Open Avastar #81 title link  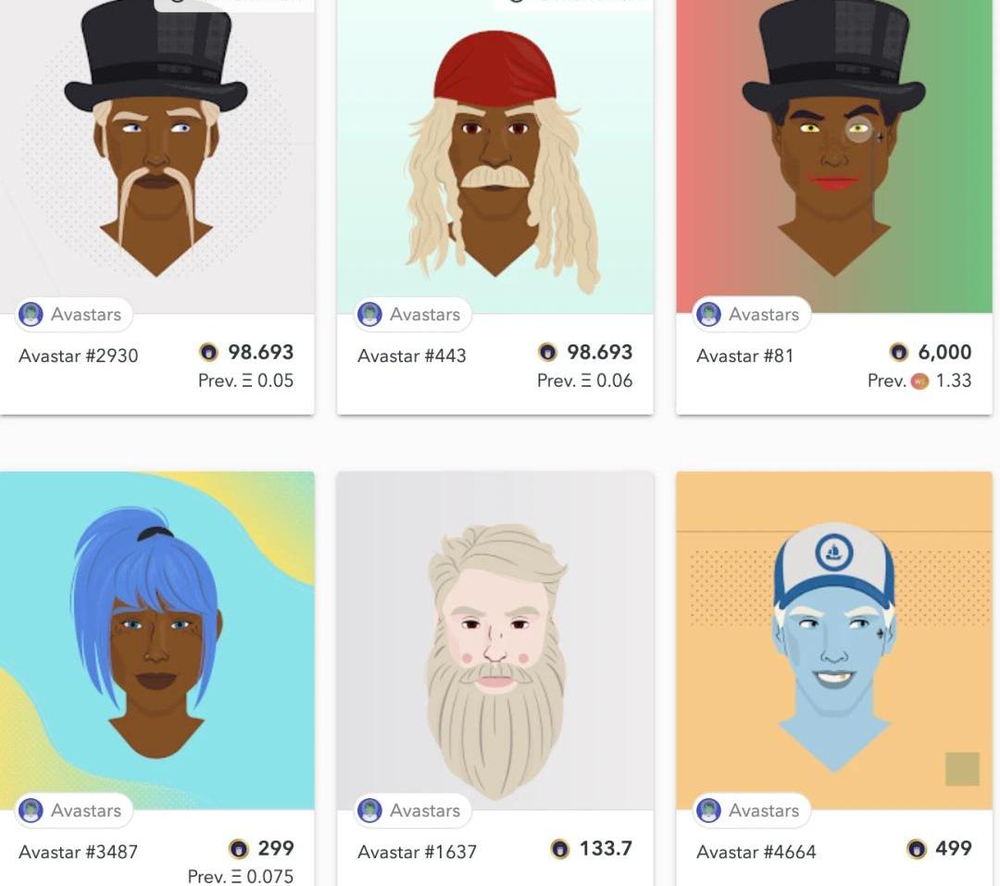(744, 356)
